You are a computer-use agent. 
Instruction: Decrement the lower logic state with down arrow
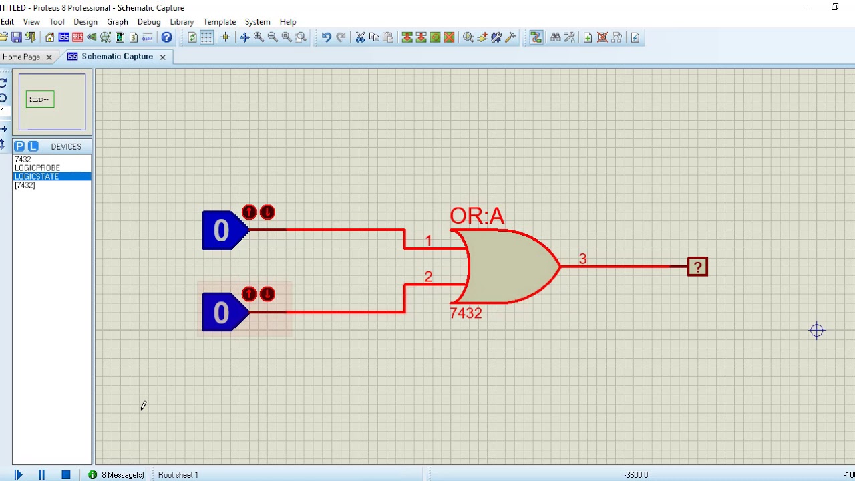(x=267, y=294)
